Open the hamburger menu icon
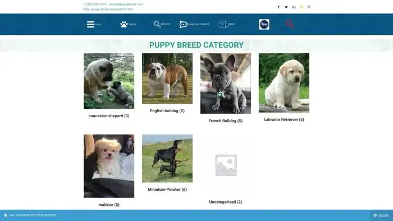The height and width of the screenshot is (221, 393). (90, 24)
